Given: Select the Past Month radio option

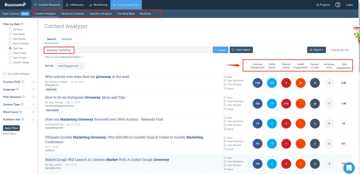Looking at the screenshot, I should click(x=11, y=39).
